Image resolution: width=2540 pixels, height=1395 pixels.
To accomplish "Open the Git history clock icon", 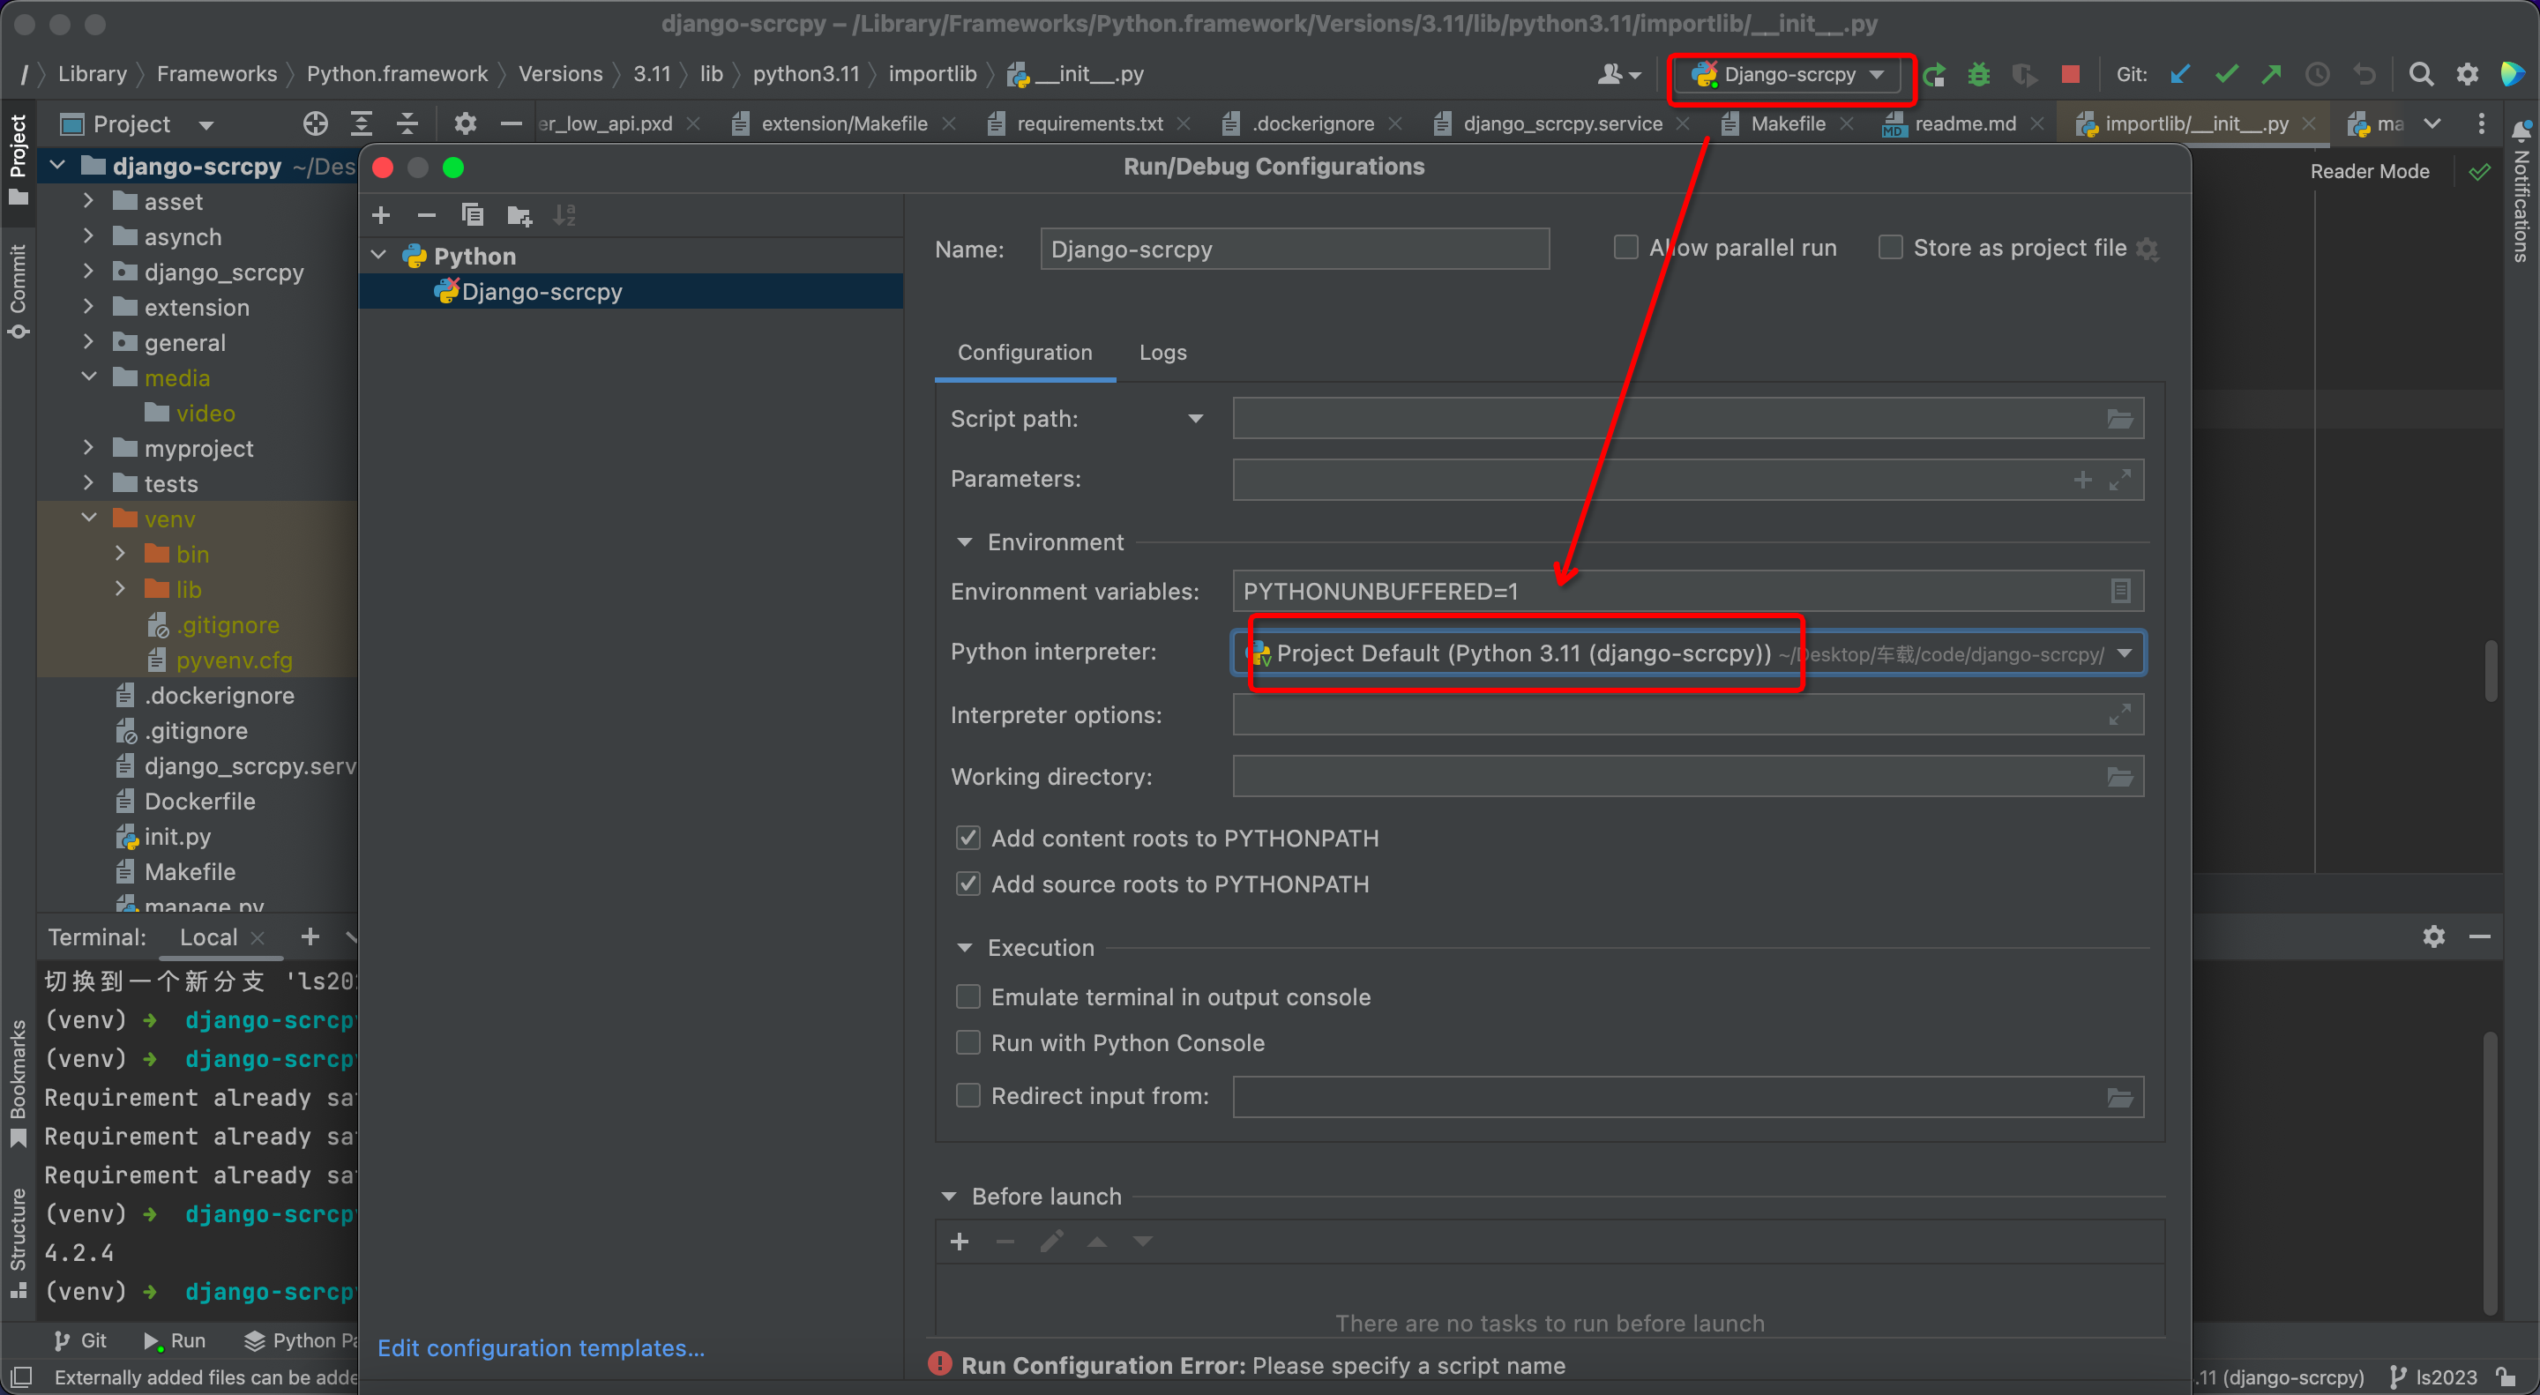I will (2317, 75).
